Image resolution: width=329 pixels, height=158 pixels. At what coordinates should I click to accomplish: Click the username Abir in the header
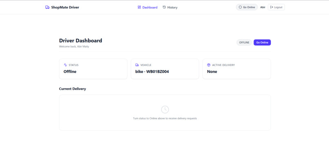[263, 7]
